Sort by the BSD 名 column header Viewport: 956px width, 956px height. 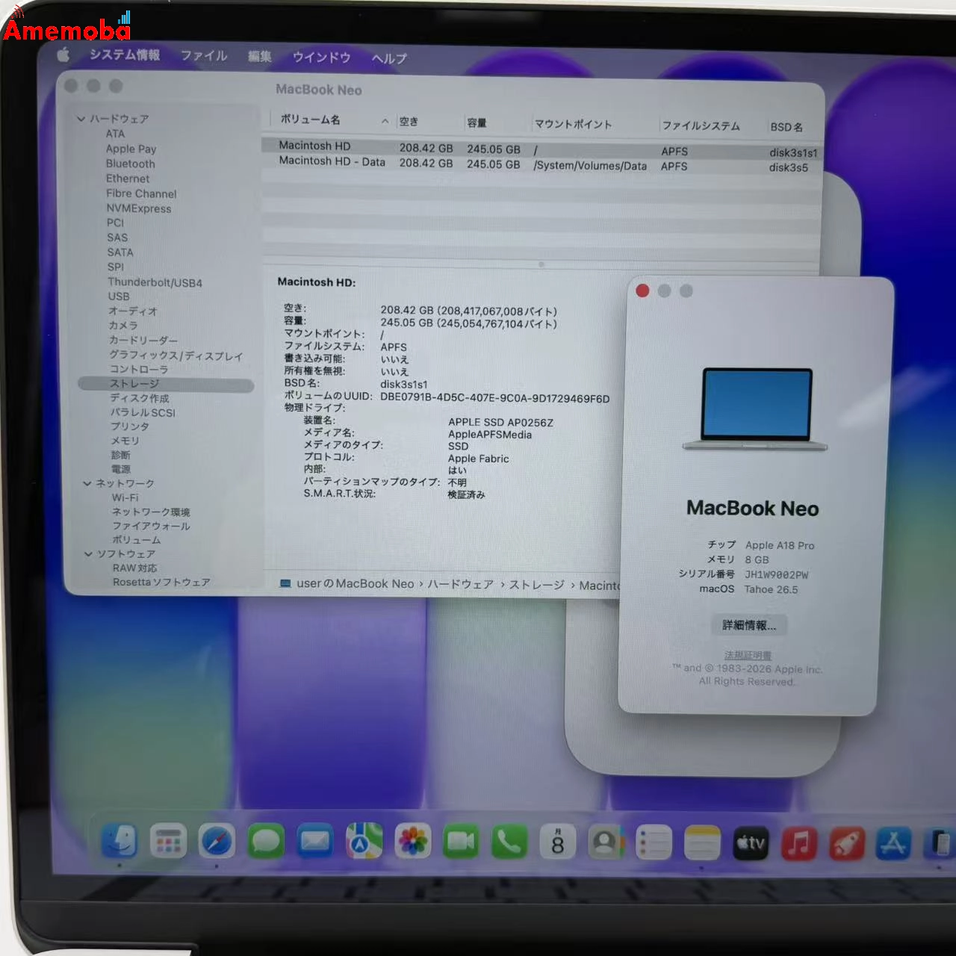click(x=786, y=127)
